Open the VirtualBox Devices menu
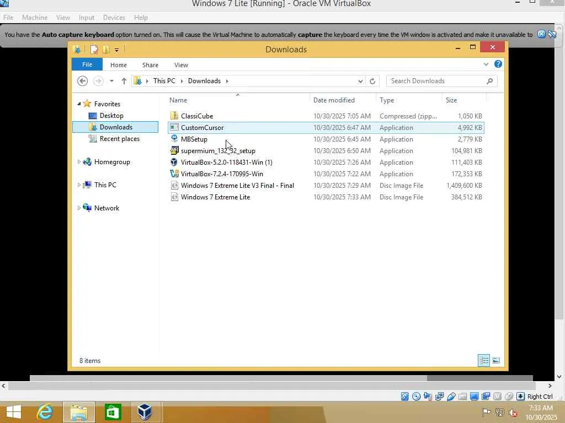The height and width of the screenshot is (423, 565). [x=114, y=17]
